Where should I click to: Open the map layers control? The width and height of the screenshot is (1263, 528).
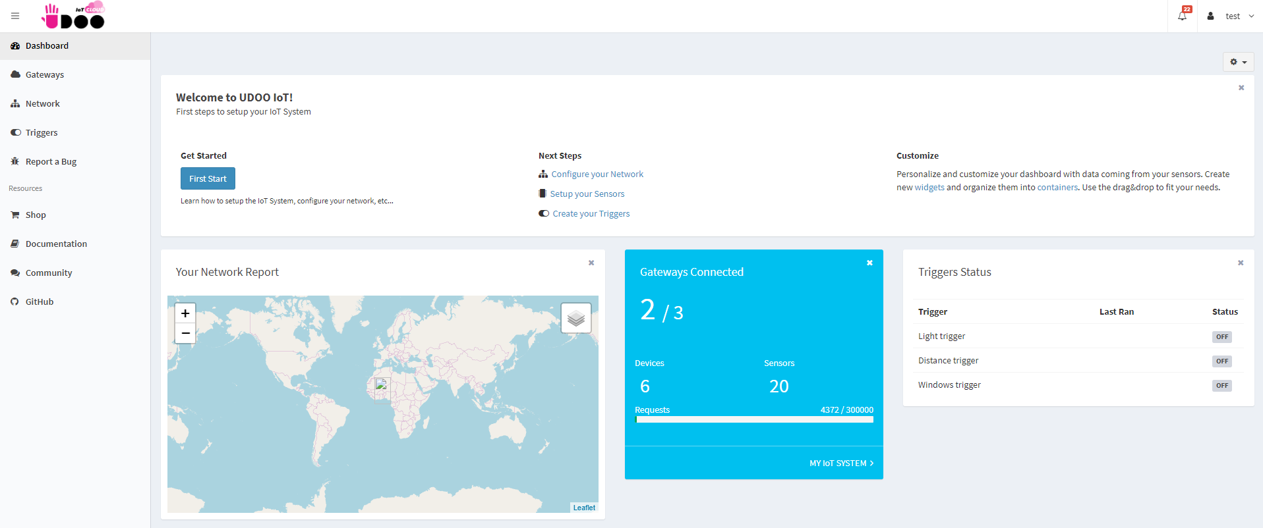click(576, 318)
